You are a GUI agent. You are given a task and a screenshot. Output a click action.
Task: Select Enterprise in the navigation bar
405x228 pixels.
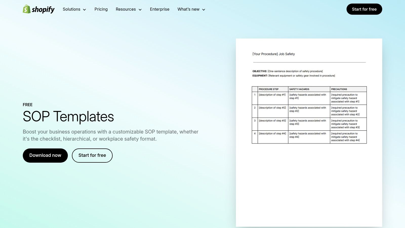[160, 9]
